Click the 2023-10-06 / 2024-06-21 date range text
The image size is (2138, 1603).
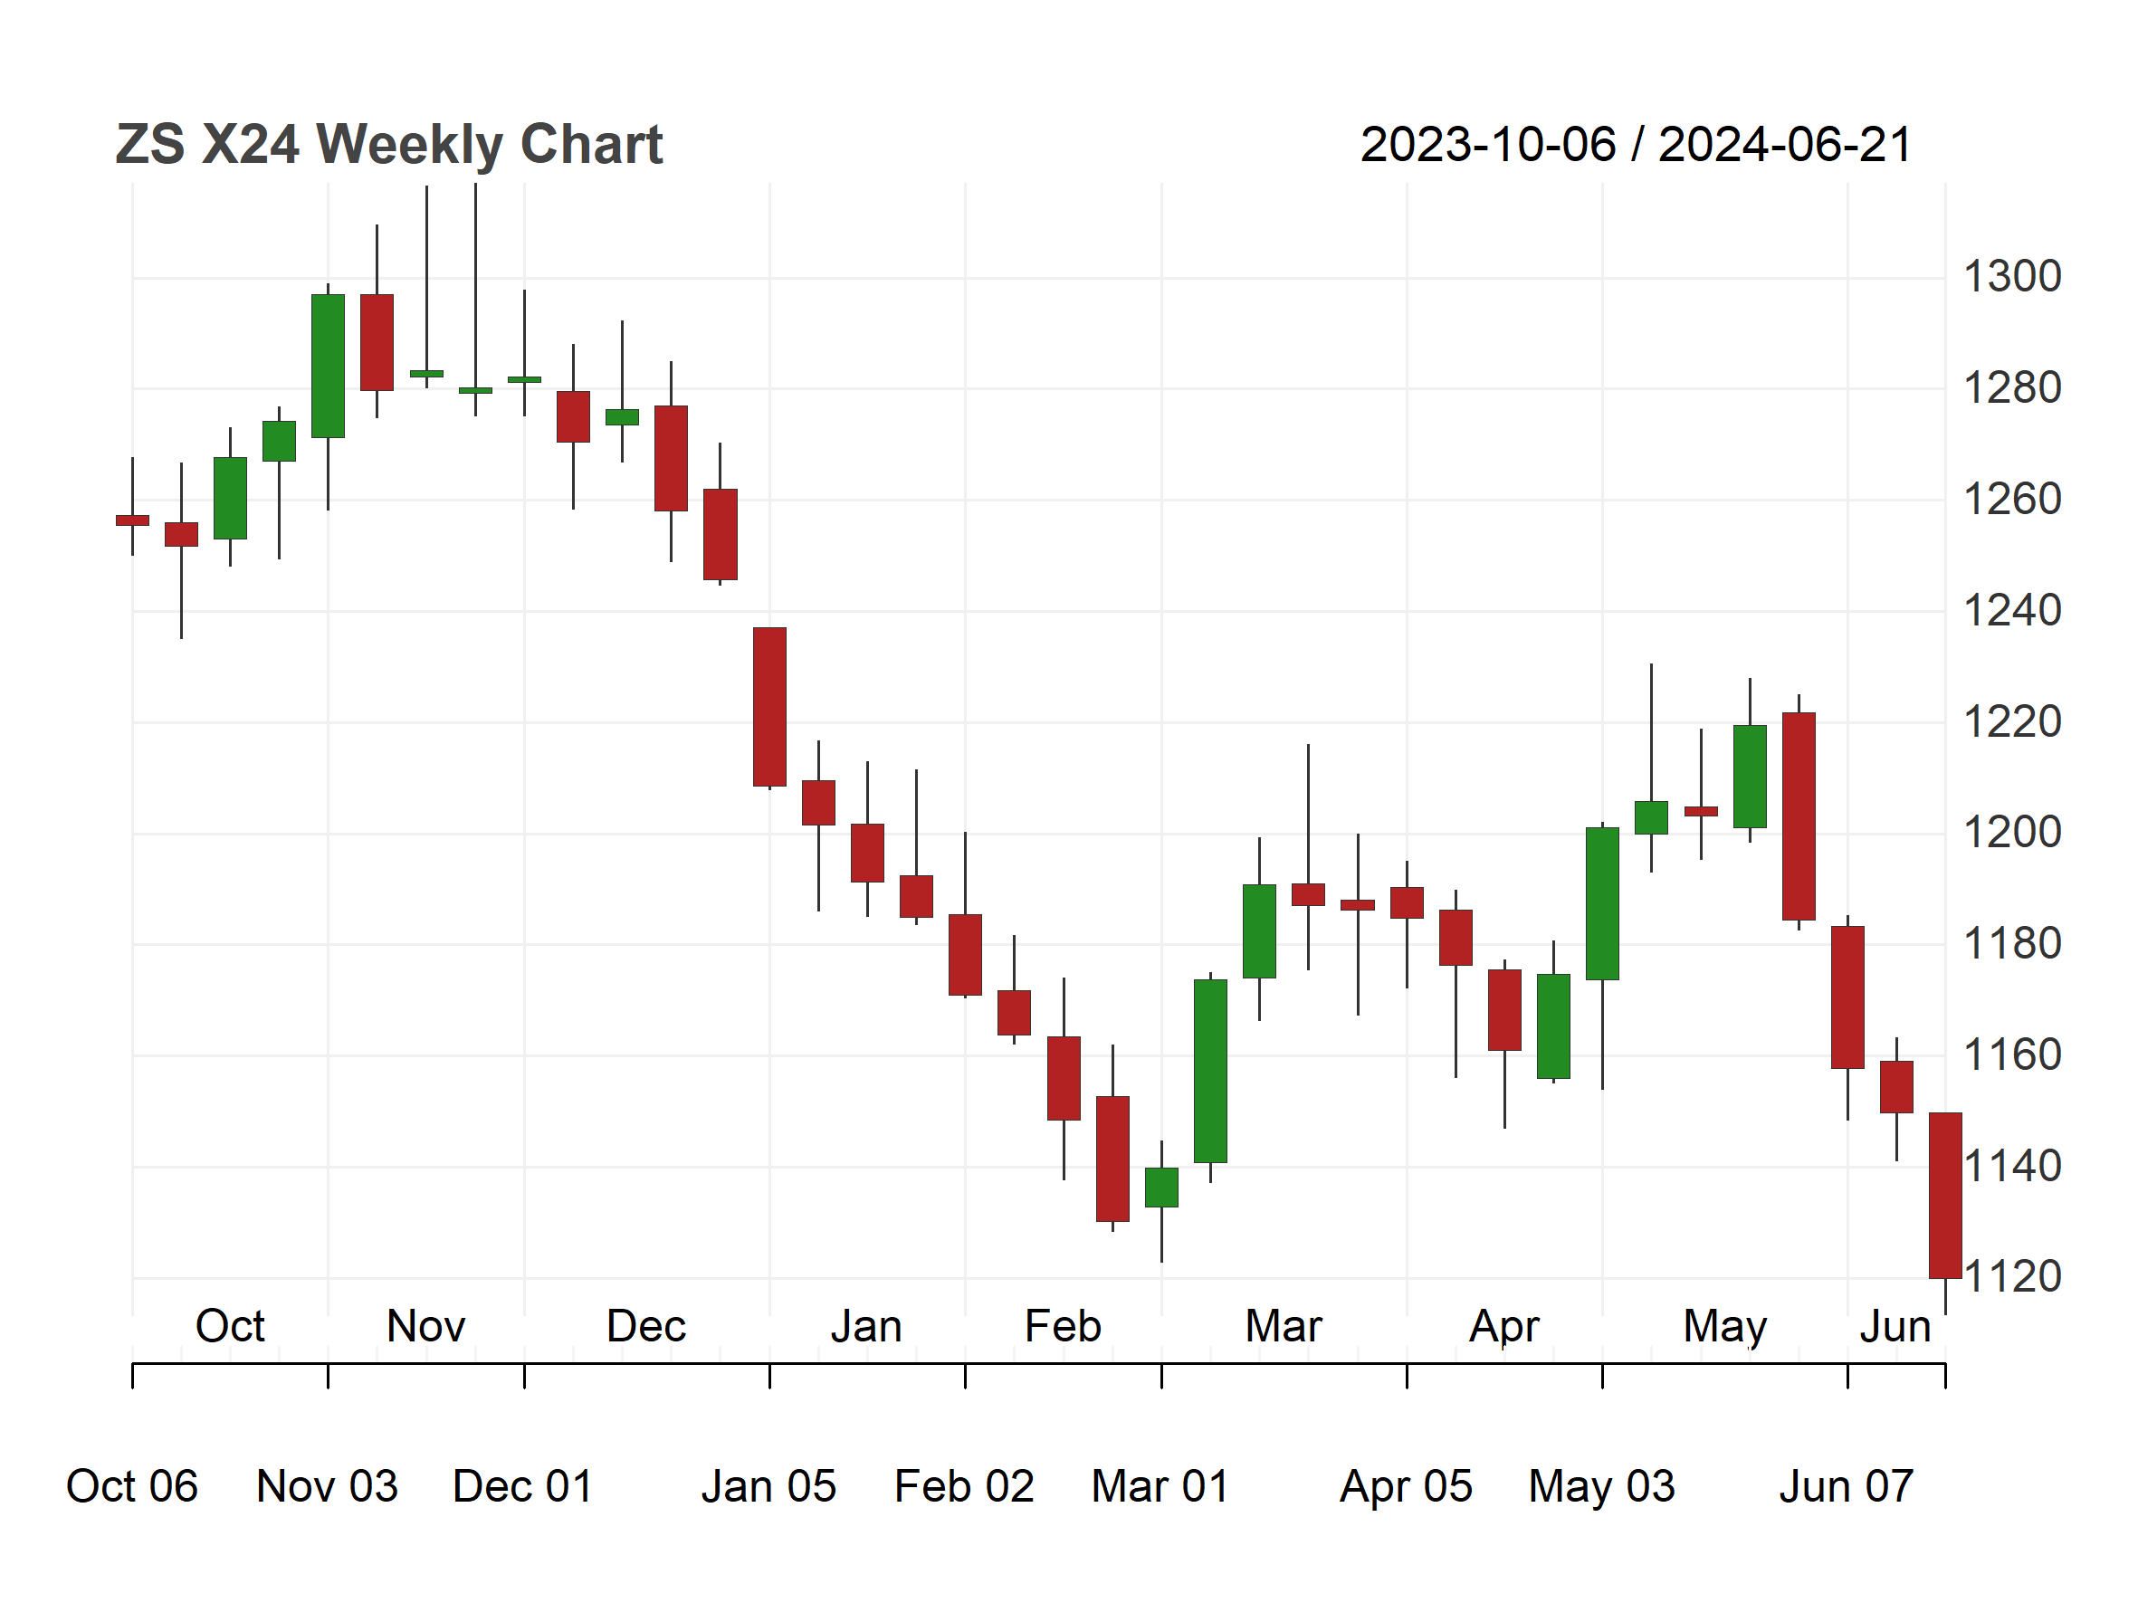1636,145
